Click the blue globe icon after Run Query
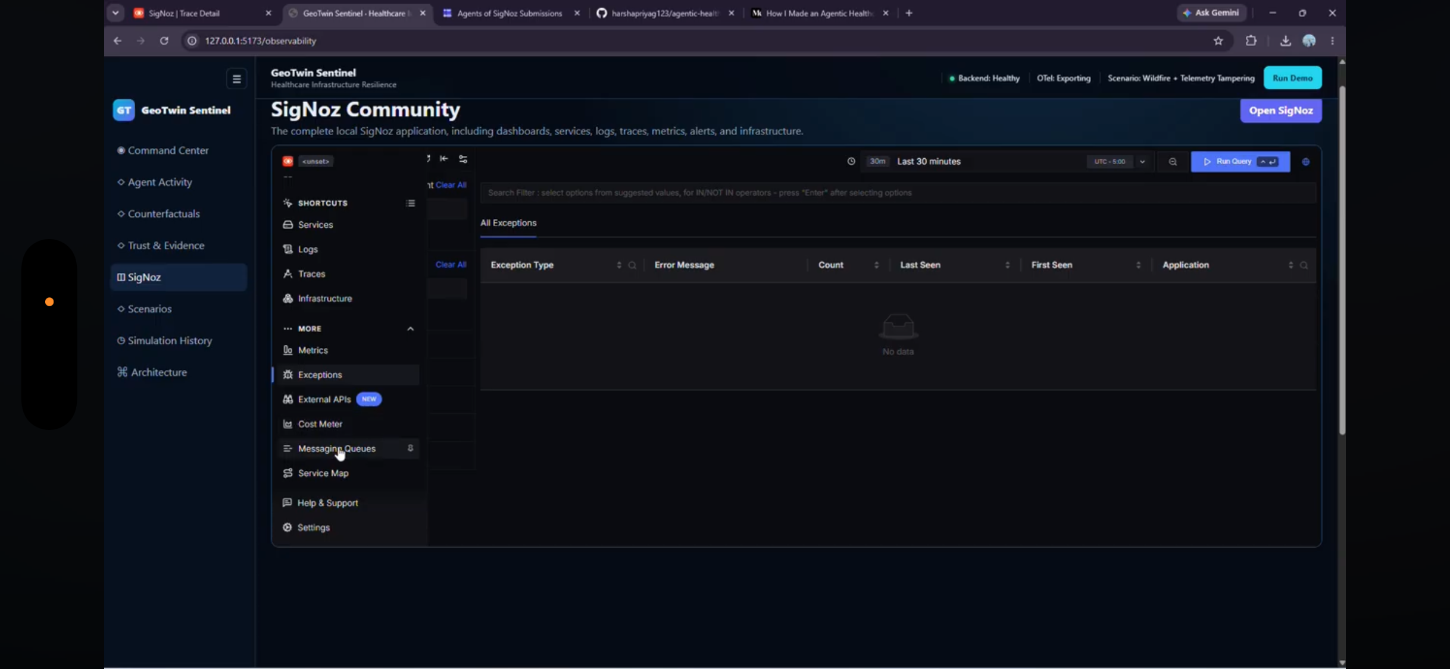This screenshot has height=669, width=1450. (1306, 162)
